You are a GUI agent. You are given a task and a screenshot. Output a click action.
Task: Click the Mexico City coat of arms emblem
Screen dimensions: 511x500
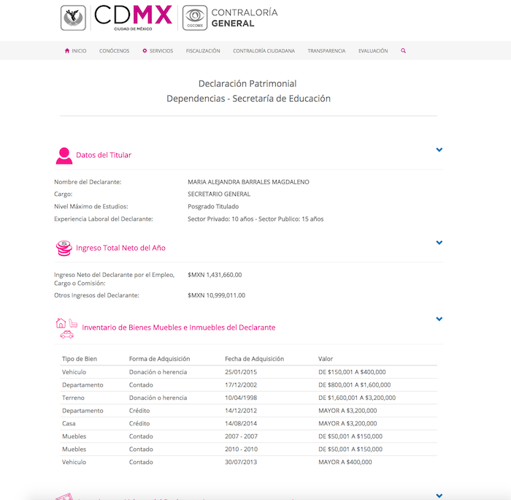pos(73,18)
